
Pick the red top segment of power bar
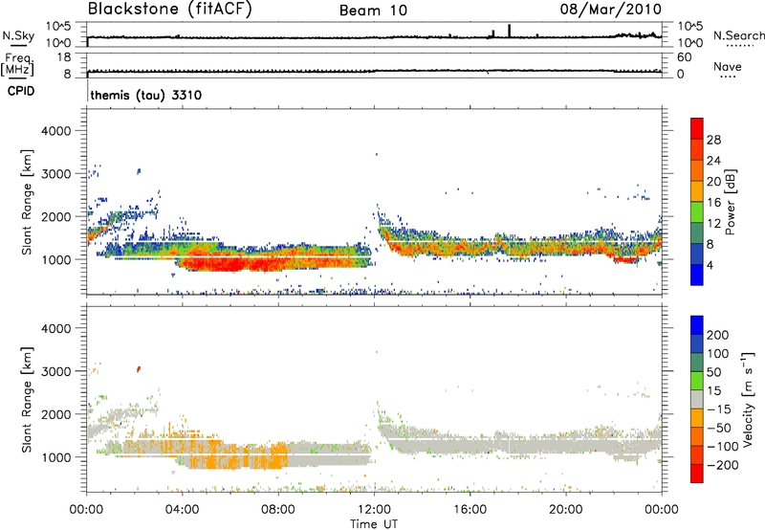pos(697,129)
